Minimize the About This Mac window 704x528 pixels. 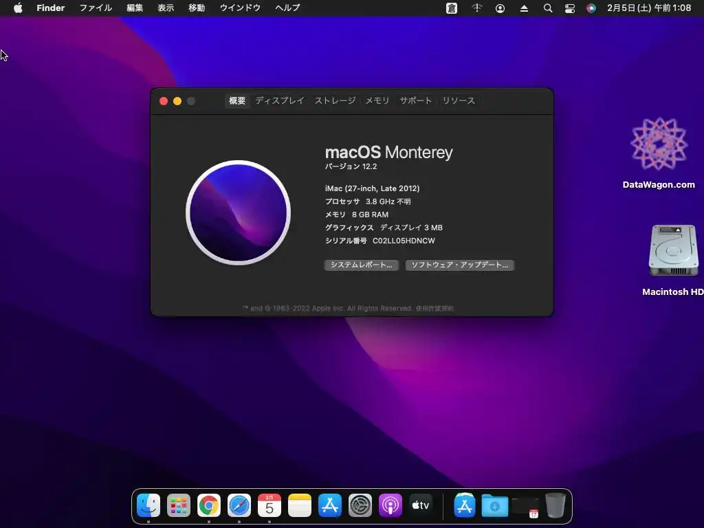(x=177, y=101)
